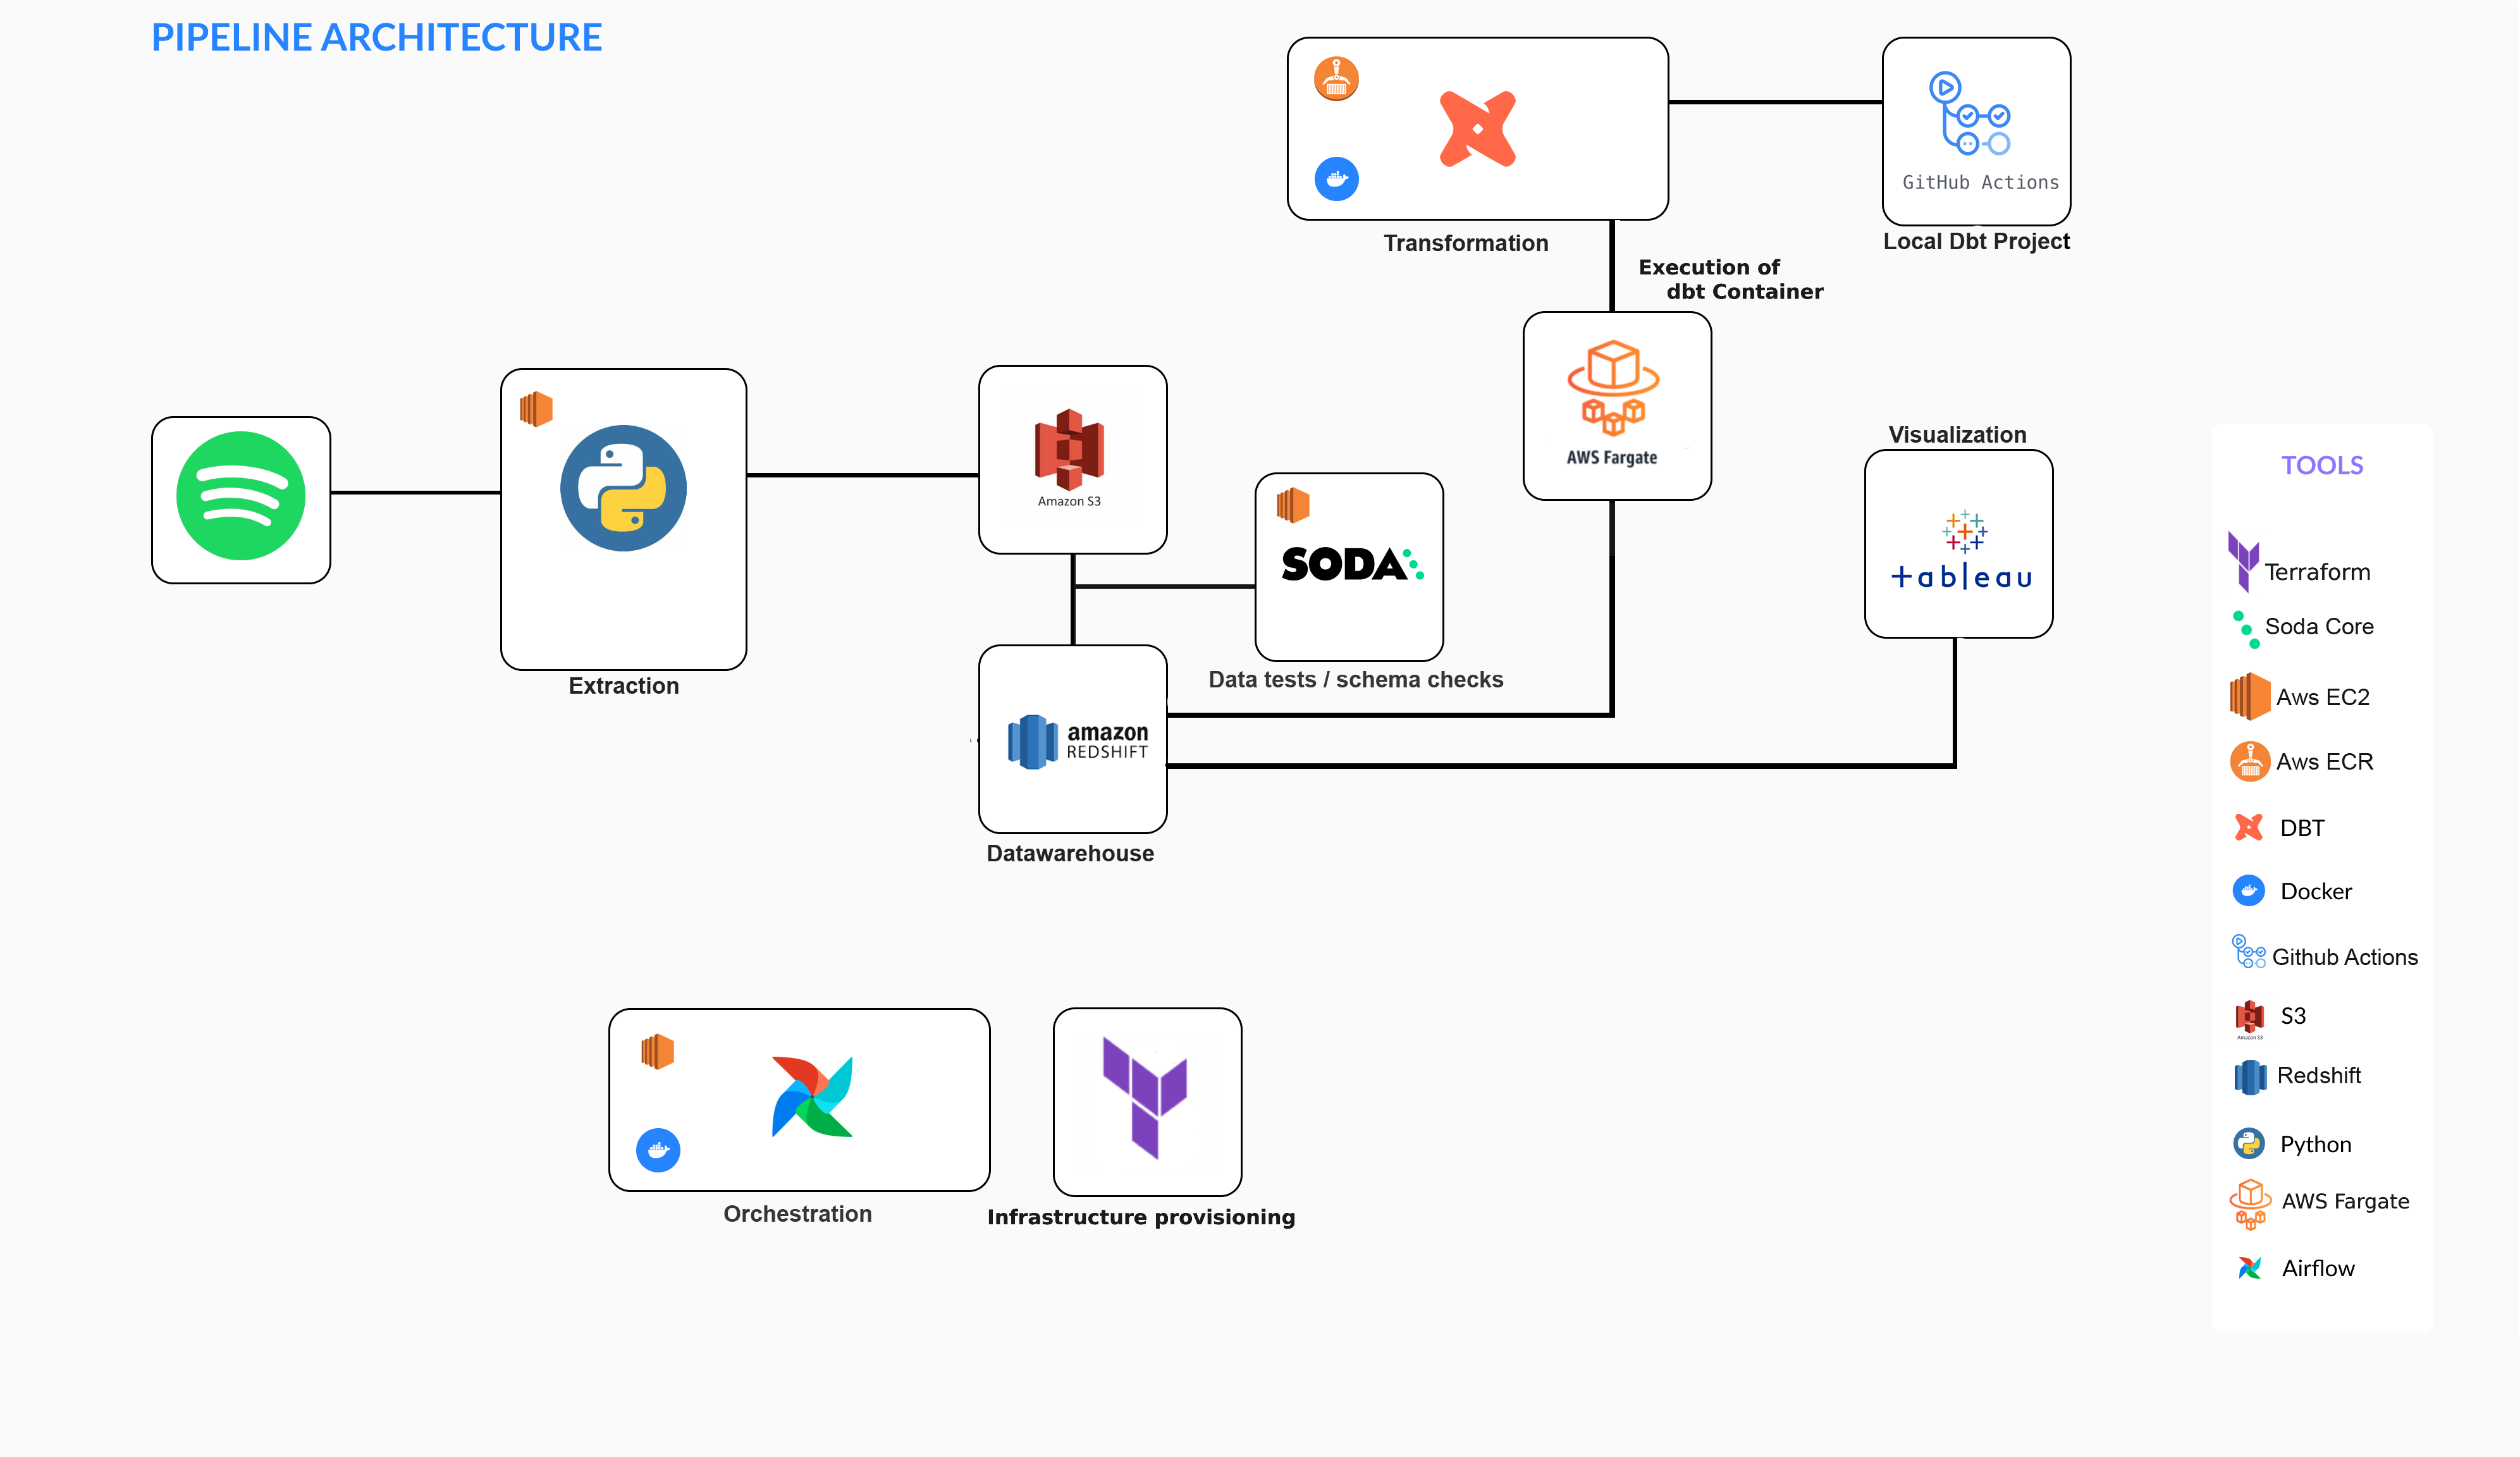Click the large Terraform logo box
The image size is (2520, 1457).
(1146, 1099)
